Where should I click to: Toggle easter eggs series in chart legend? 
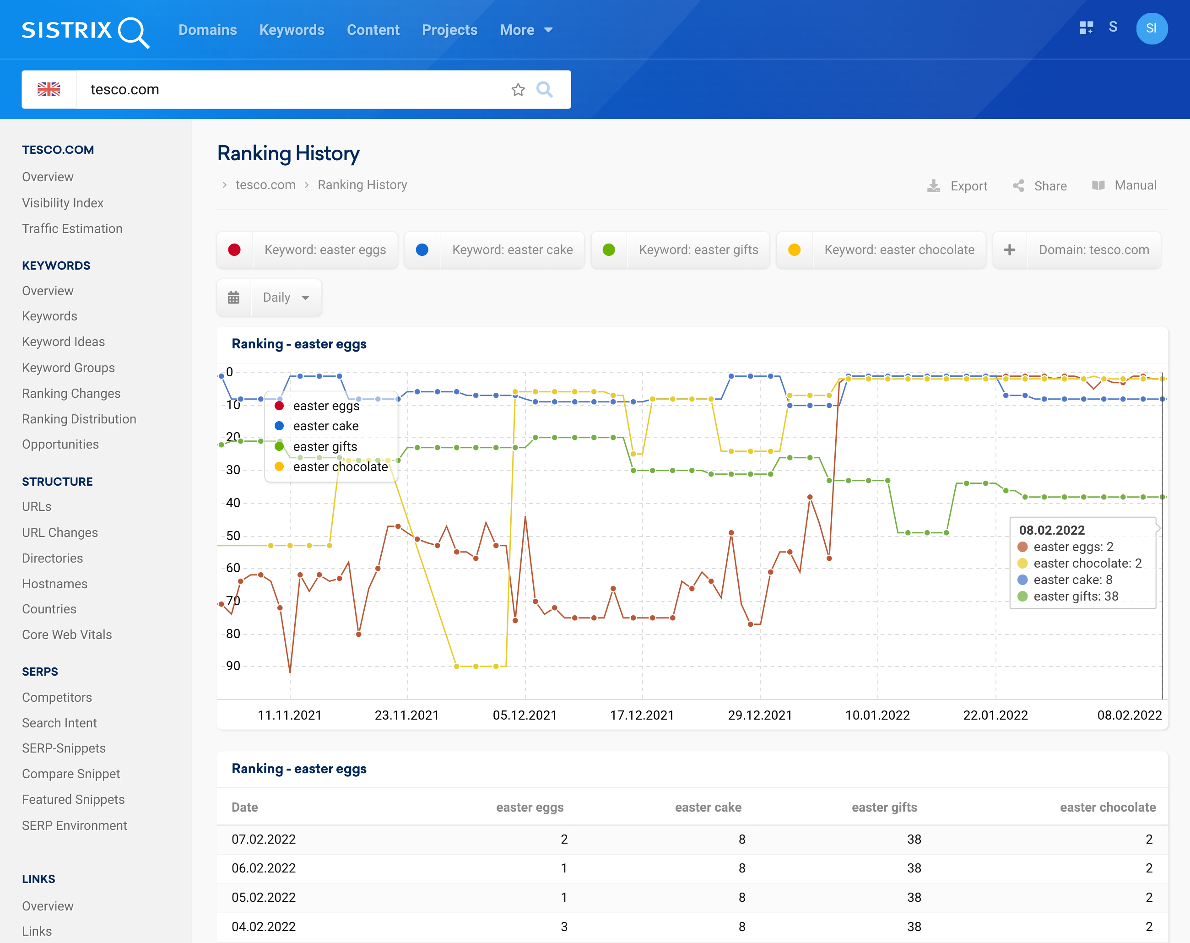coord(317,406)
